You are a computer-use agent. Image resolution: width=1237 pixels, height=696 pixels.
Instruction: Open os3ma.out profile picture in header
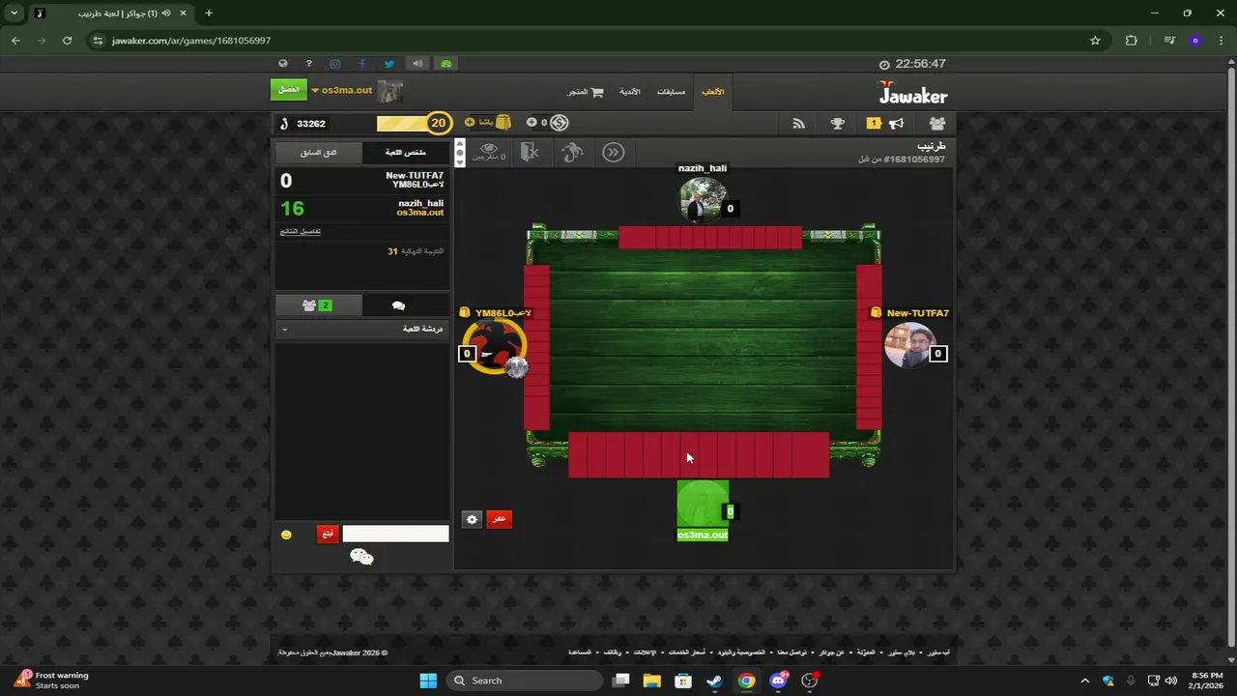tap(390, 91)
